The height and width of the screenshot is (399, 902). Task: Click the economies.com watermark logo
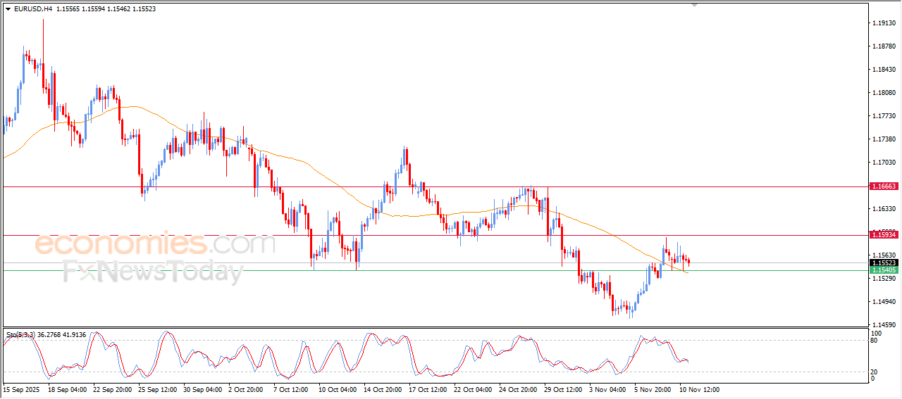click(x=155, y=244)
